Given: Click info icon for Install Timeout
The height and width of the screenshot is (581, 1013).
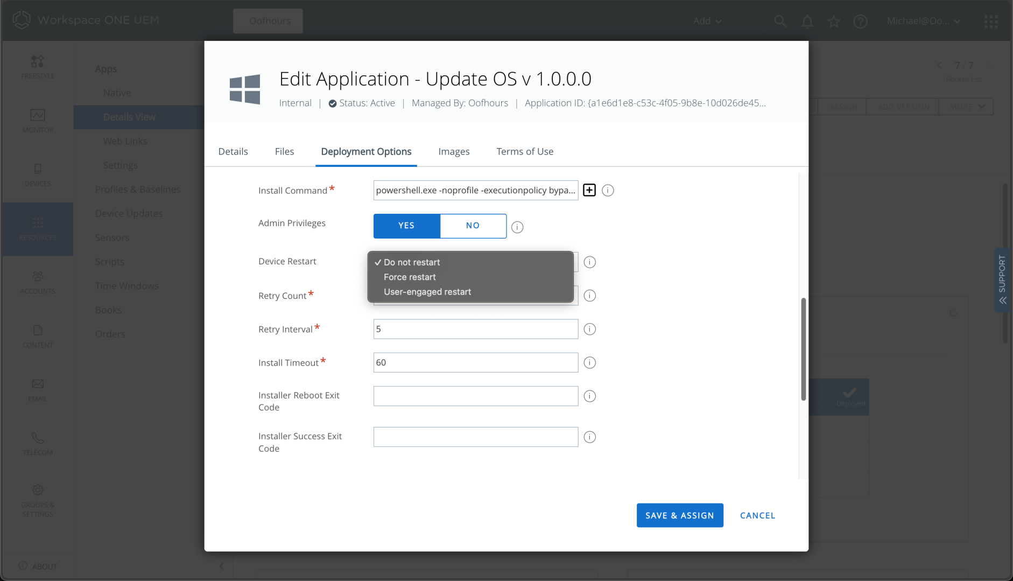Looking at the screenshot, I should (590, 363).
